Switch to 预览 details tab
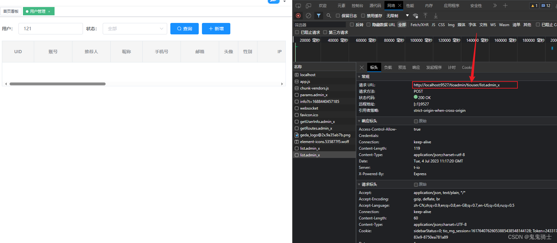The height and width of the screenshot is (243, 557). 402,68
